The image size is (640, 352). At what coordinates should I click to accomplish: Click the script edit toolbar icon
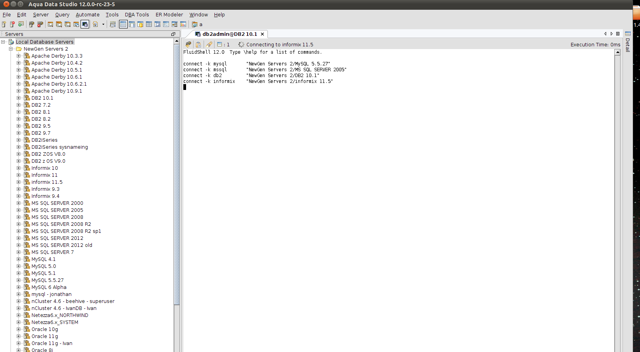[95, 24]
